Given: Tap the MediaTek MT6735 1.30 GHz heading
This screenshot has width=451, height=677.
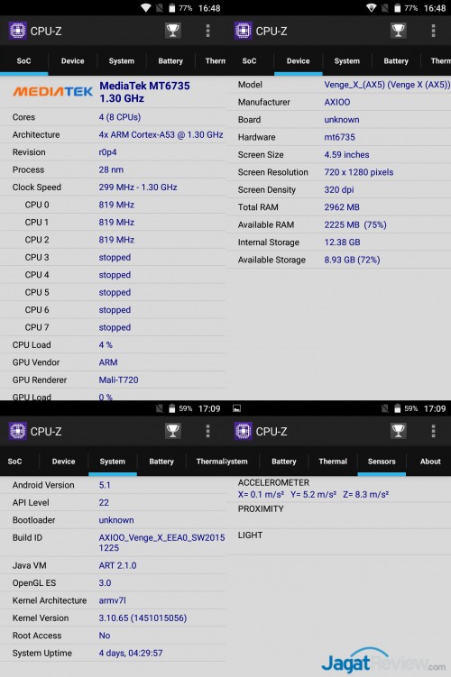Looking at the screenshot, I should pos(144,92).
